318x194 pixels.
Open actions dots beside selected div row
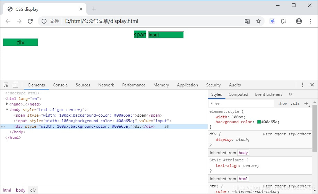(3, 127)
